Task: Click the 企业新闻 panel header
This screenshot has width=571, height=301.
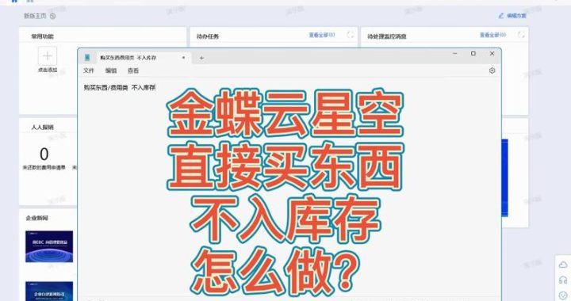Action: [x=36, y=218]
